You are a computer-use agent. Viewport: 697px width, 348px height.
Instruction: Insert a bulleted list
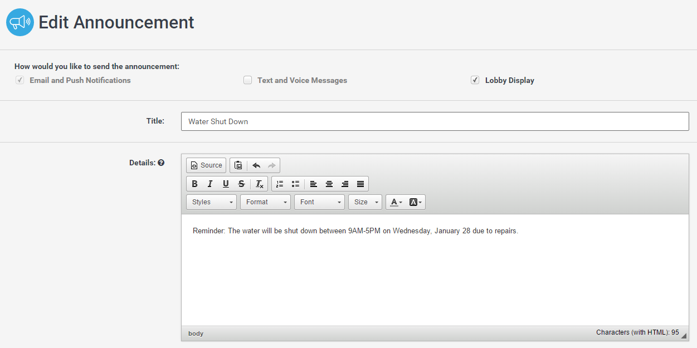295,184
